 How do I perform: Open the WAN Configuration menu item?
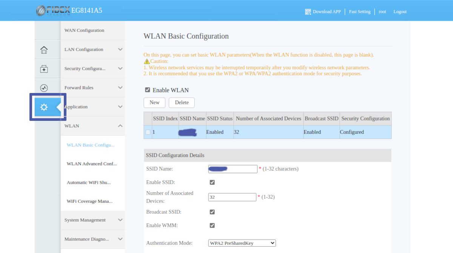pyautogui.click(x=85, y=30)
